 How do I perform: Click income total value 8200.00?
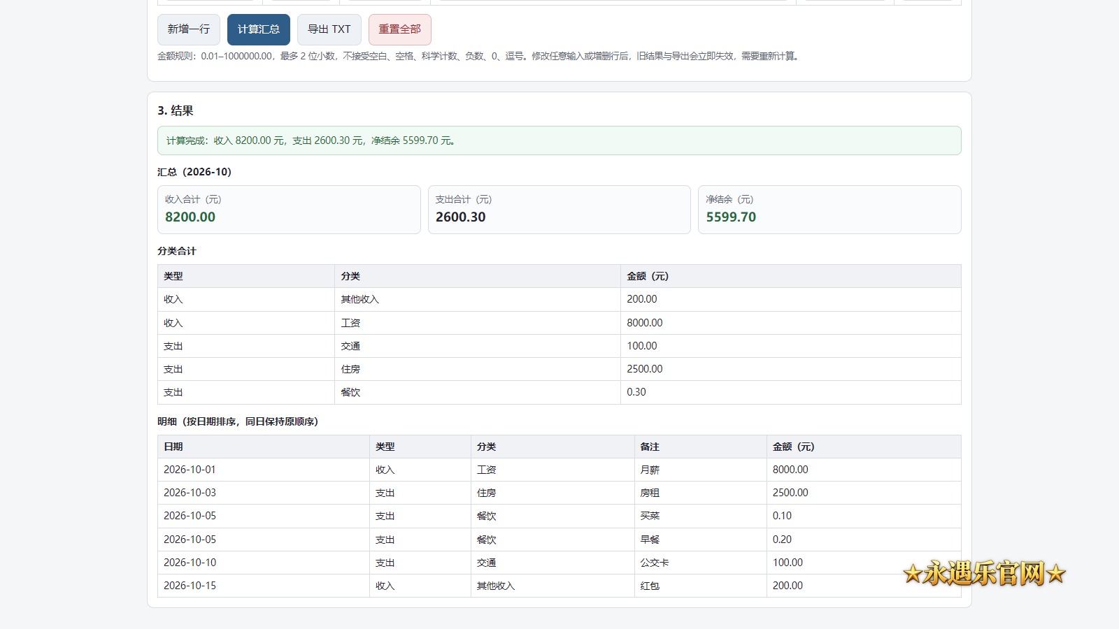tap(190, 217)
